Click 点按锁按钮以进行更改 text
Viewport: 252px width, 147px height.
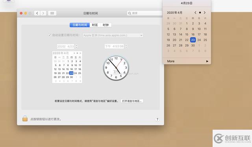point(46,119)
